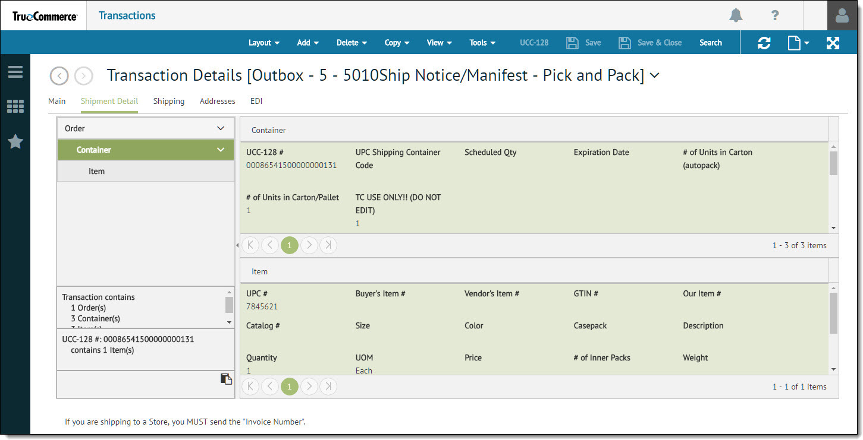Go to next page in Container pager
The height and width of the screenshot is (440, 863).
309,245
